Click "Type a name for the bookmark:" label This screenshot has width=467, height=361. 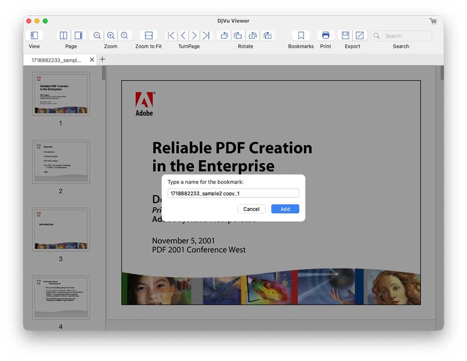[205, 182]
